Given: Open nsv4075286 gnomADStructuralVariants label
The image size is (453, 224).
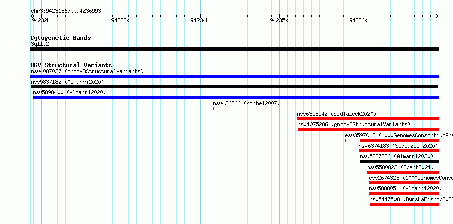Looking at the screenshot, I should click(x=354, y=124).
